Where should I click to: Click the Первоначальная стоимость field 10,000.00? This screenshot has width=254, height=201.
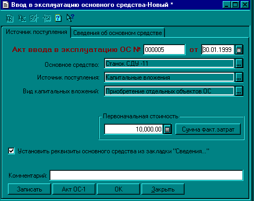(134, 129)
